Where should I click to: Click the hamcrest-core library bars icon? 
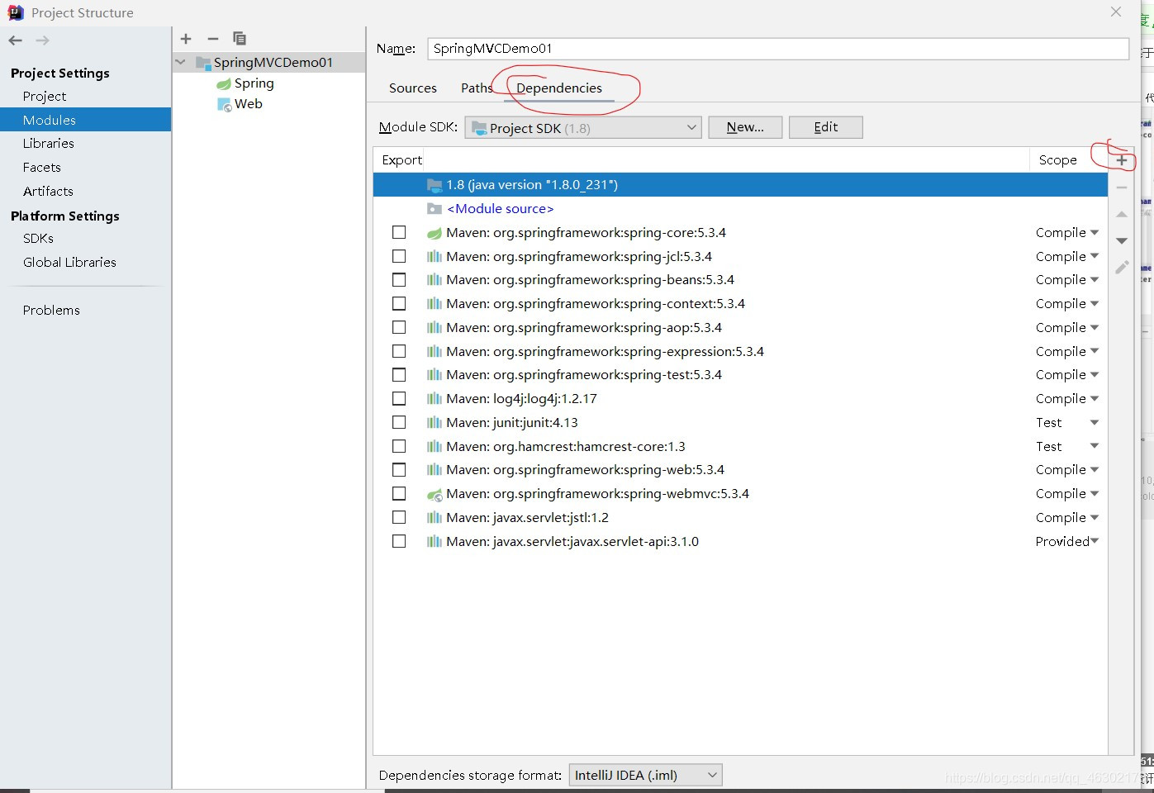click(435, 447)
